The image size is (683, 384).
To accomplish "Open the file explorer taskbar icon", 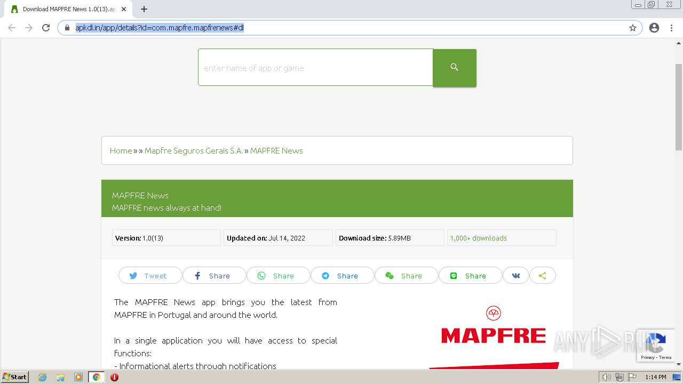I will (x=60, y=377).
